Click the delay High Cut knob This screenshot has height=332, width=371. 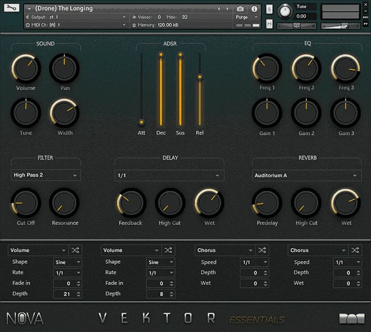(170, 203)
